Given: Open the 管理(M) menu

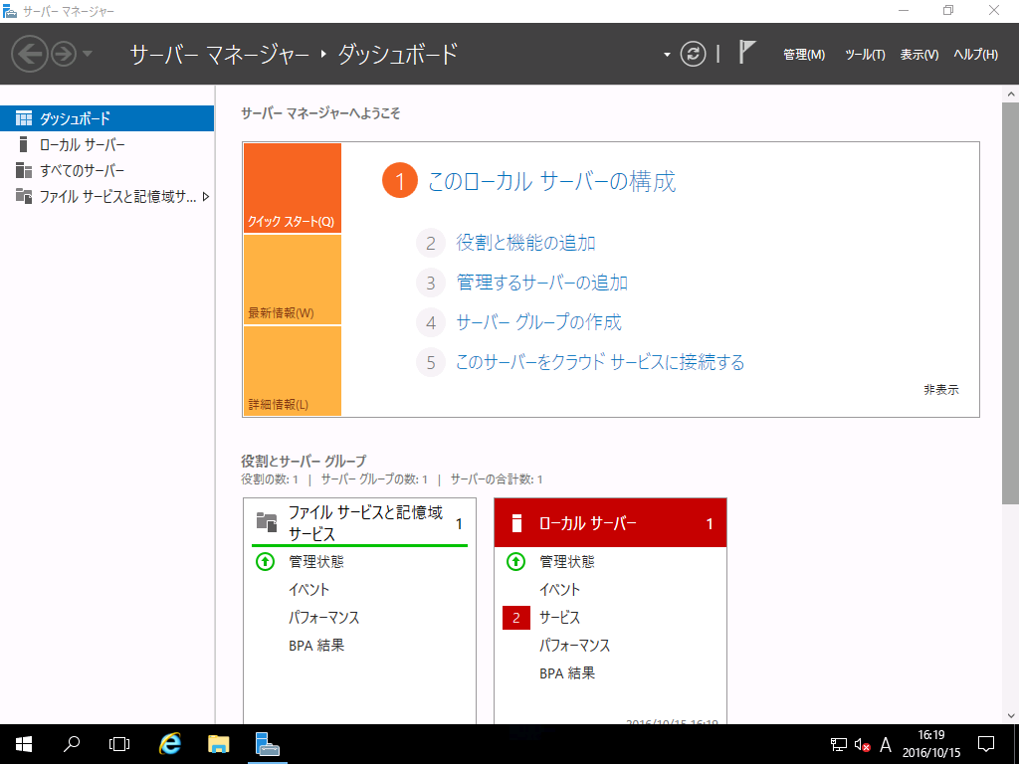Looking at the screenshot, I should pyautogui.click(x=803, y=55).
